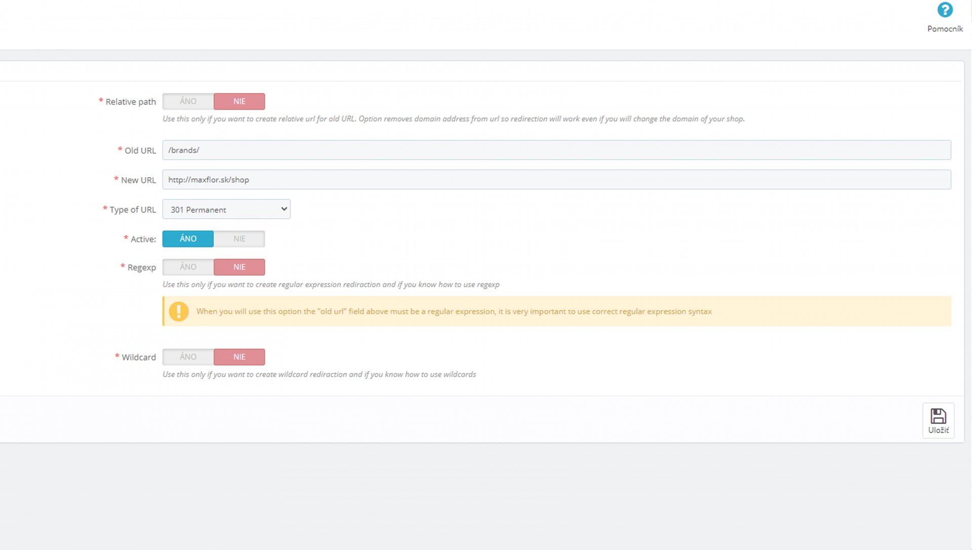Image resolution: width=972 pixels, height=550 pixels.
Task: Select NIE for Wildcard option
Action: point(239,357)
